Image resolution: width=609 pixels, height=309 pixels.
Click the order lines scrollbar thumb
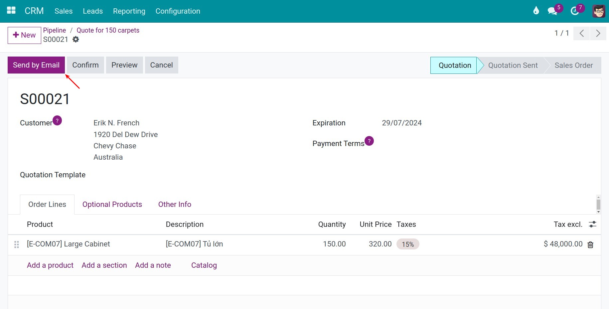click(x=598, y=205)
